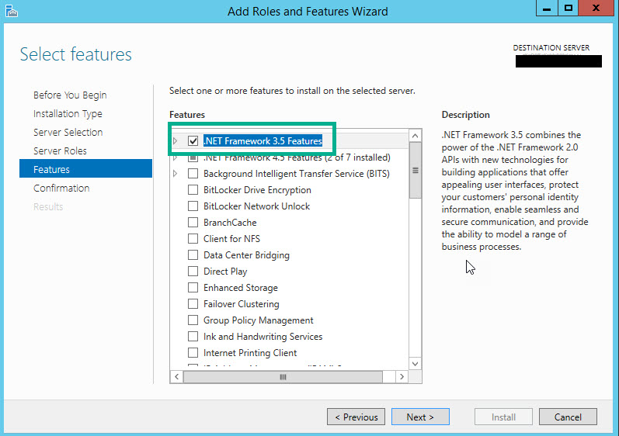The width and height of the screenshot is (619, 436).
Task: Tick the BranchCache checkbox
Action: [x=193, y=223]
